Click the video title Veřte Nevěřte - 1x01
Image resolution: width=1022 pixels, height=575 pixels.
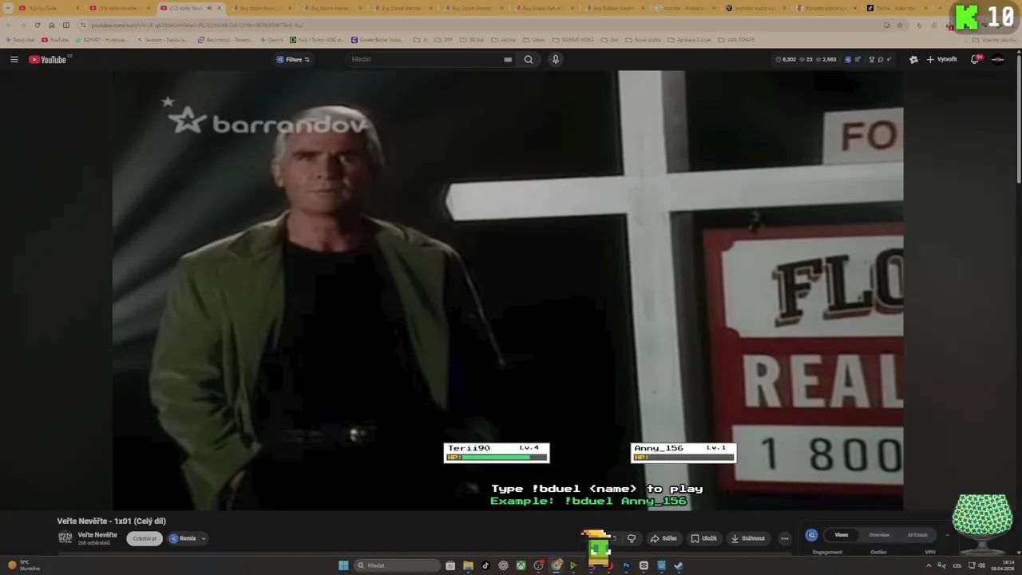[112, 521]
